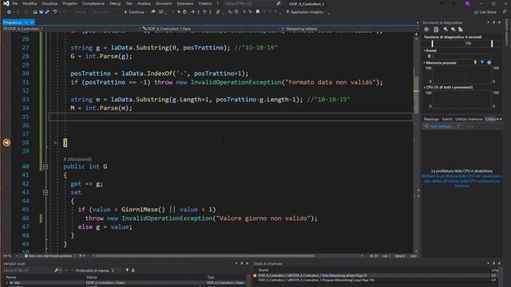Click the open file folder icon
The width and height of the screenshot is (511, 287).
click(x=35, y=12)
